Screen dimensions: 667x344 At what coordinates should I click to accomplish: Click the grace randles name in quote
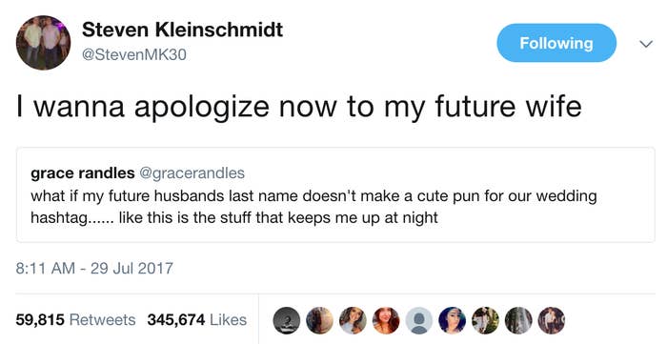click(83, 173)
